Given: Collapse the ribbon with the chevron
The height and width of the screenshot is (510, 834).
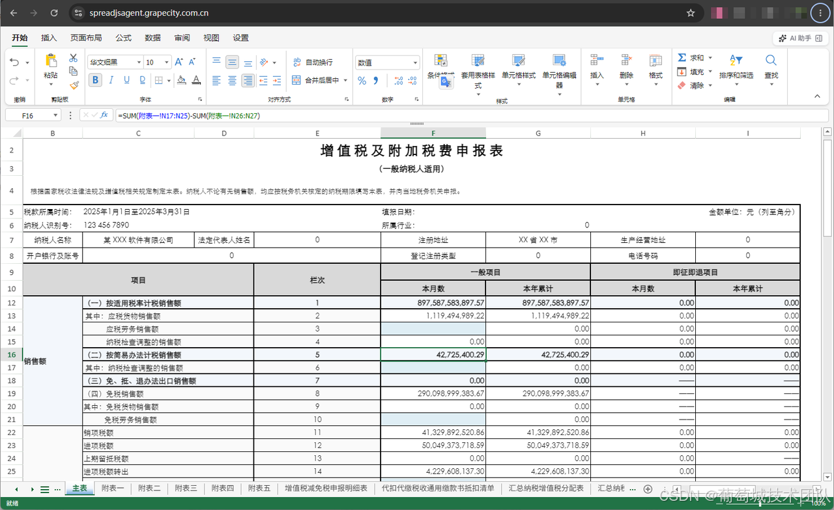Looking at the screenshot, I should click(818, 96).
